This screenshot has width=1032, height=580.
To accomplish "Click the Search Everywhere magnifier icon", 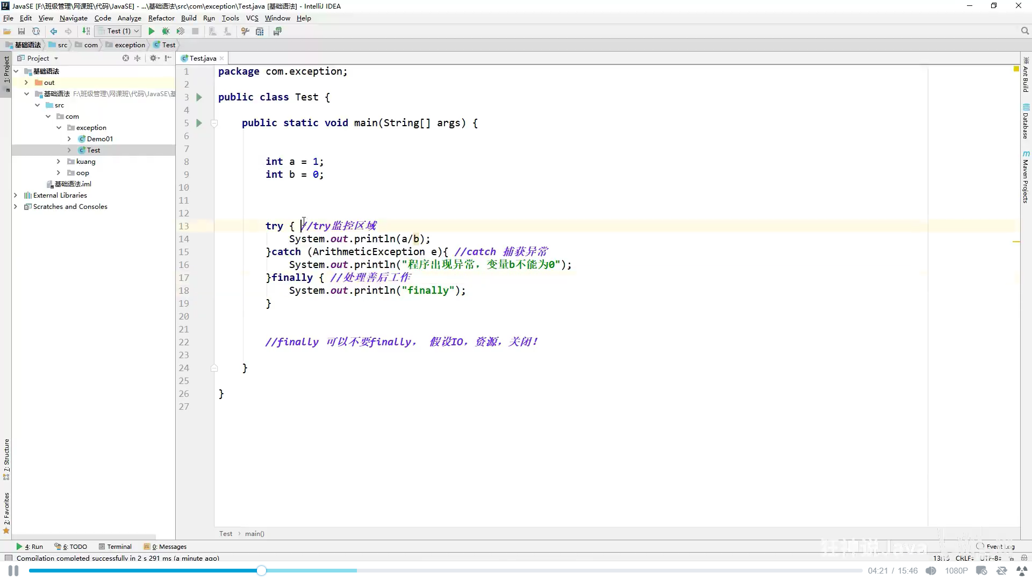I will (x=1024, y=31).
